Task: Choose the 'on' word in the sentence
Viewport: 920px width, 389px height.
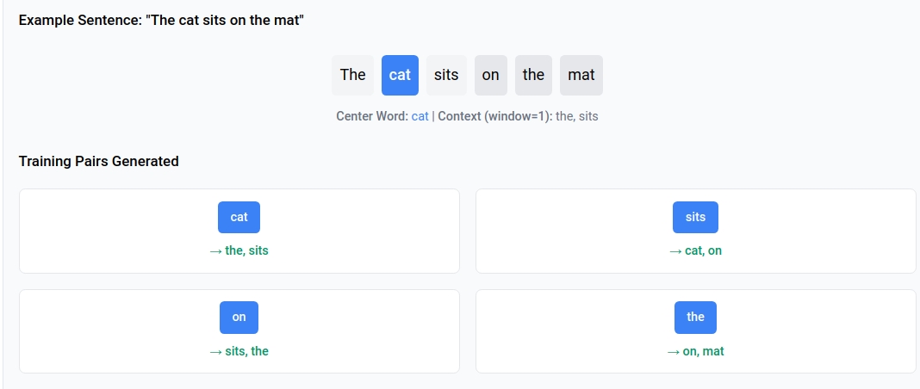Action: (490, 75)
